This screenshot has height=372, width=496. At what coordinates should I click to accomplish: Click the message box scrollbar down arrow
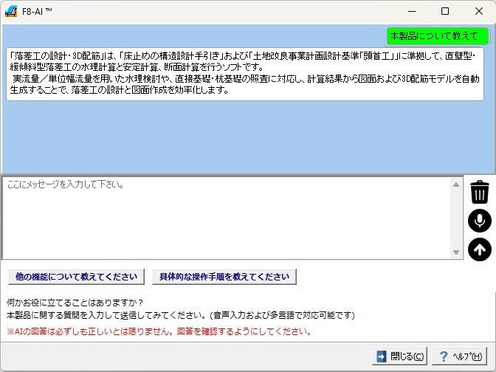[456, 252]
